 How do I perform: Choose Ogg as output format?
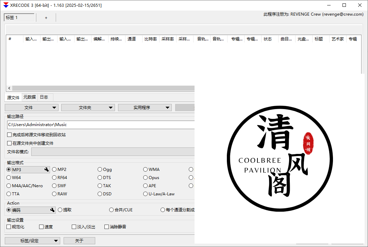point(100,170)
